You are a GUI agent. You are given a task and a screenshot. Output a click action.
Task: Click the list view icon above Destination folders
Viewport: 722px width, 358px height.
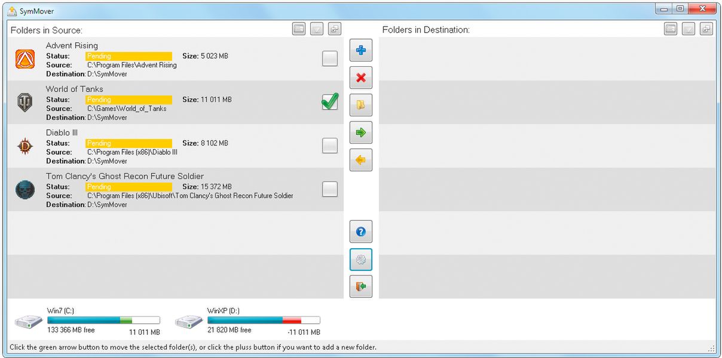point(671,29)
